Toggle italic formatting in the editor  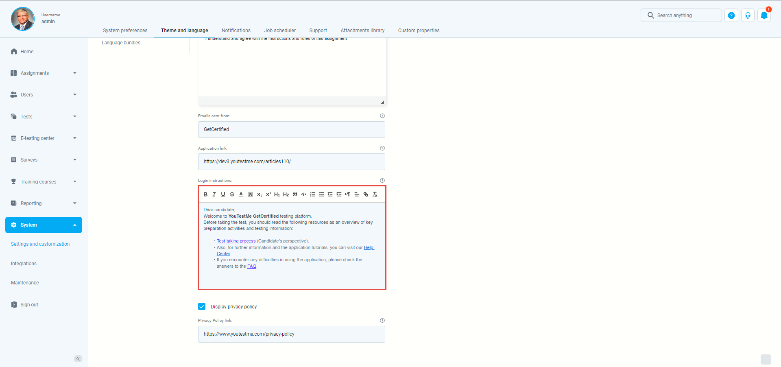214,194
